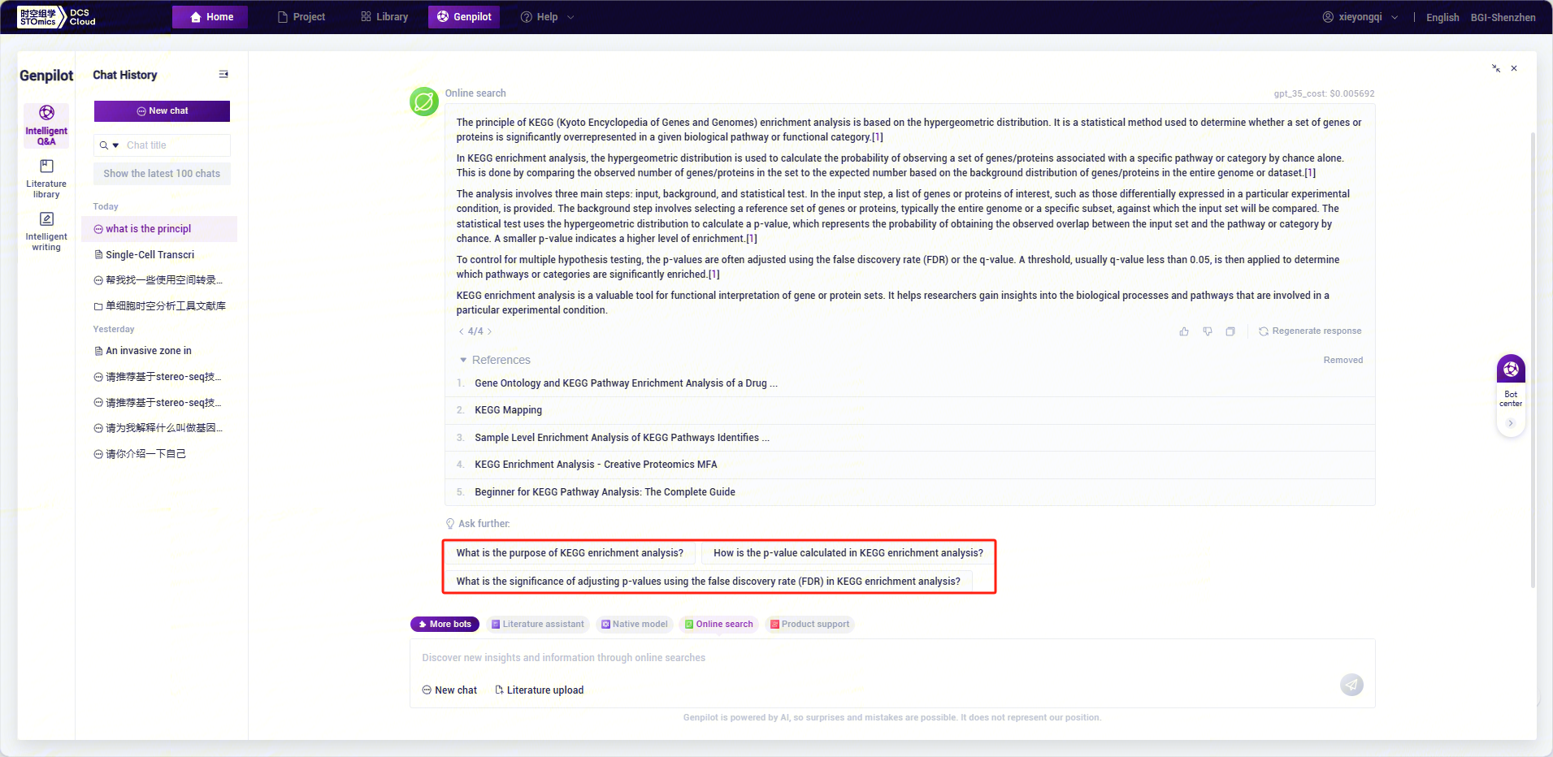Open Intelligent writing in sidebar
This screenshot has width=1553, height=757.
(46, 231)
